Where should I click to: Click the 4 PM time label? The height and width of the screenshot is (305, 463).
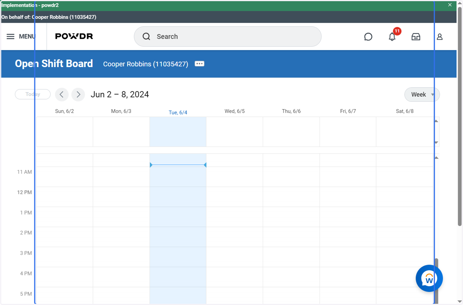[26, 273]
